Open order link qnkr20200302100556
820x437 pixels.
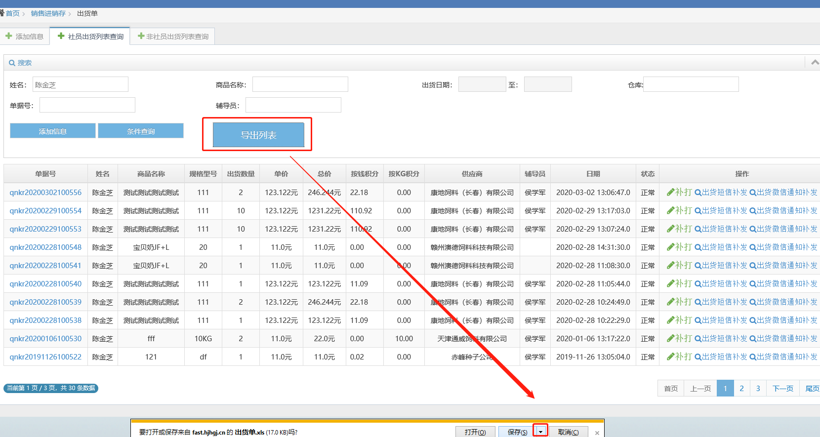click(x=45, y=193)
